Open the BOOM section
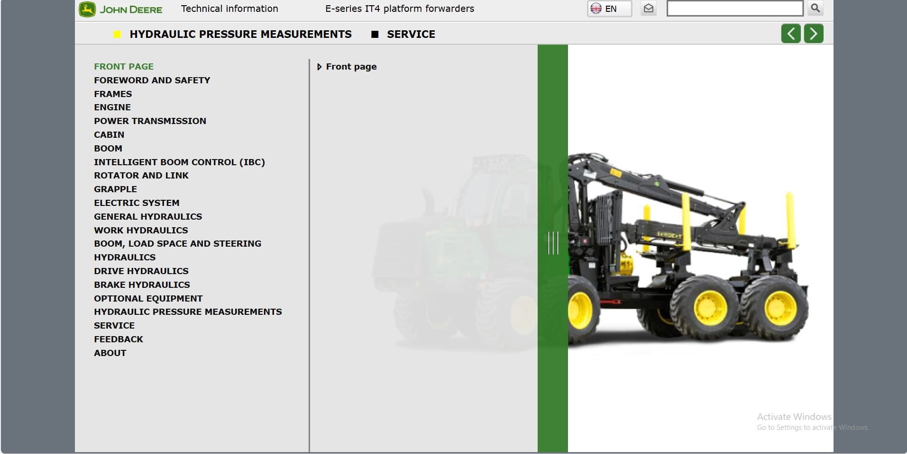This screenshot has width=907, height=454. coord(108,149)
